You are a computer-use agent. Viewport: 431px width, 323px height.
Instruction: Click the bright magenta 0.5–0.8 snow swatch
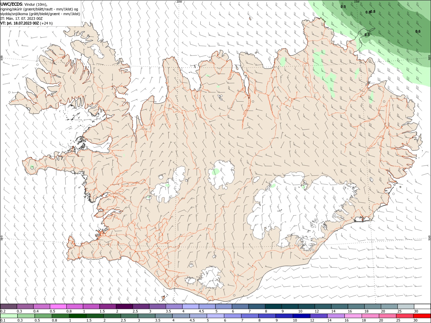click(58, 307)
